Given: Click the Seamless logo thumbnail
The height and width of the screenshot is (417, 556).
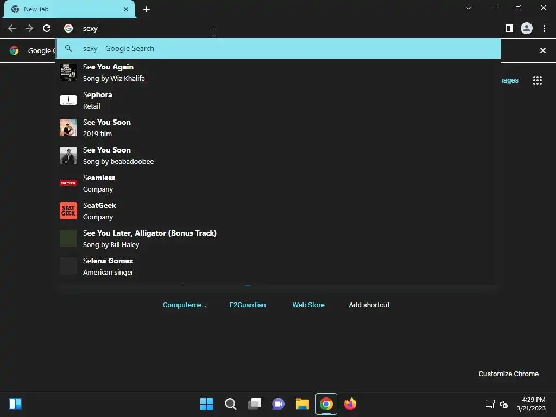Looking at the screenshot, I should [x=68, y=183].
